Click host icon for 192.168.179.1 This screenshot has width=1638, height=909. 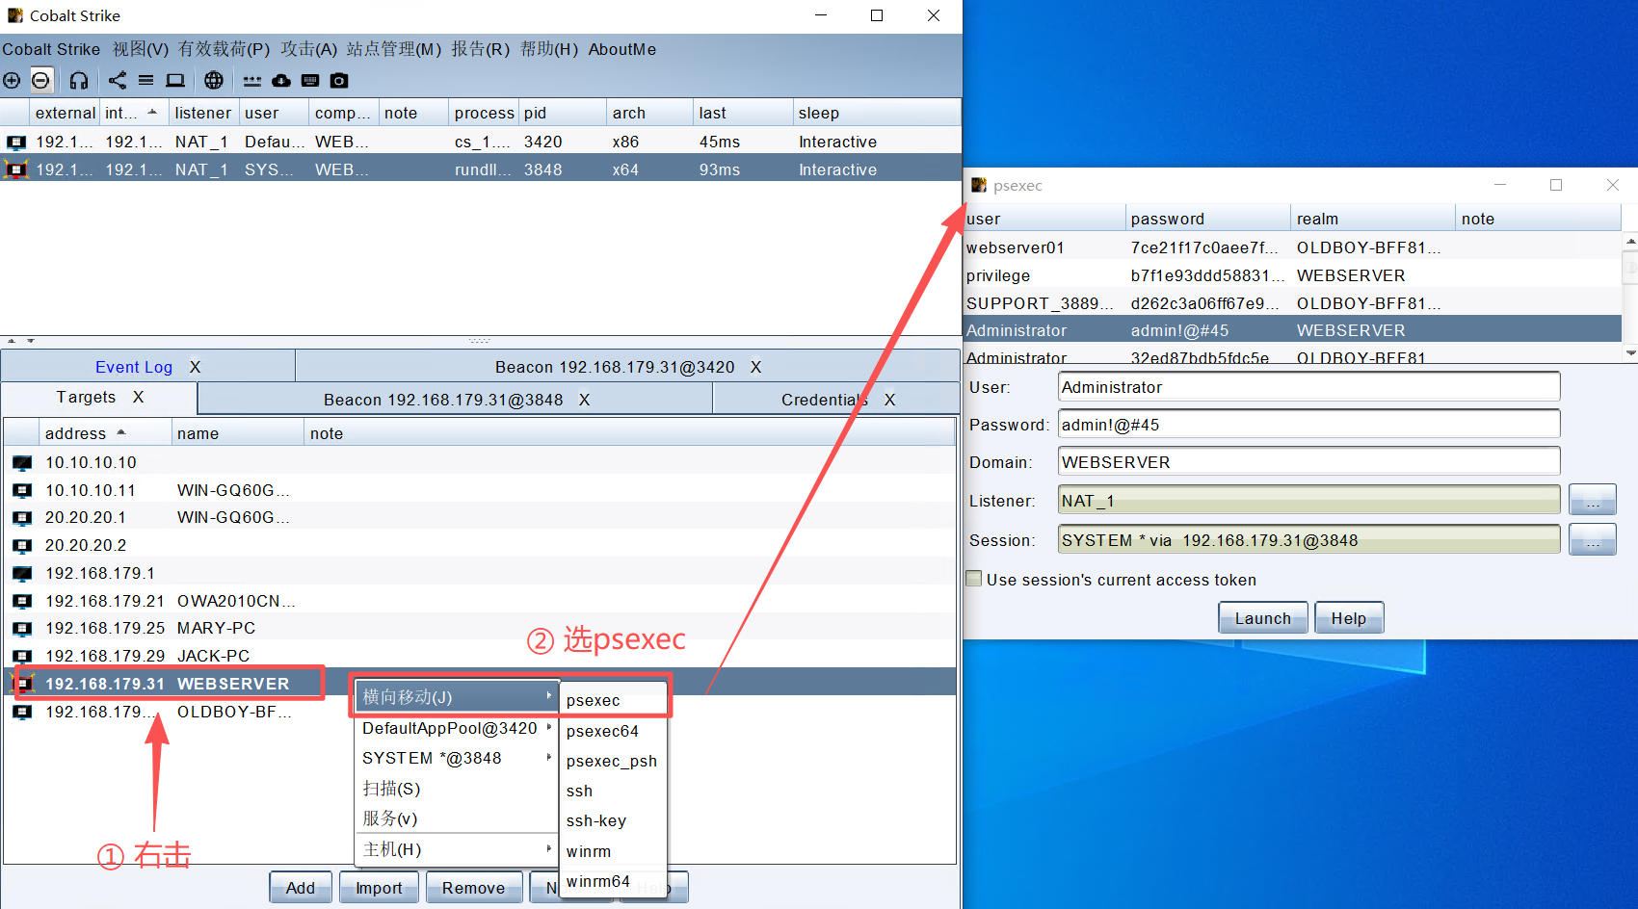pyautogui.click(x=22, y=574)
